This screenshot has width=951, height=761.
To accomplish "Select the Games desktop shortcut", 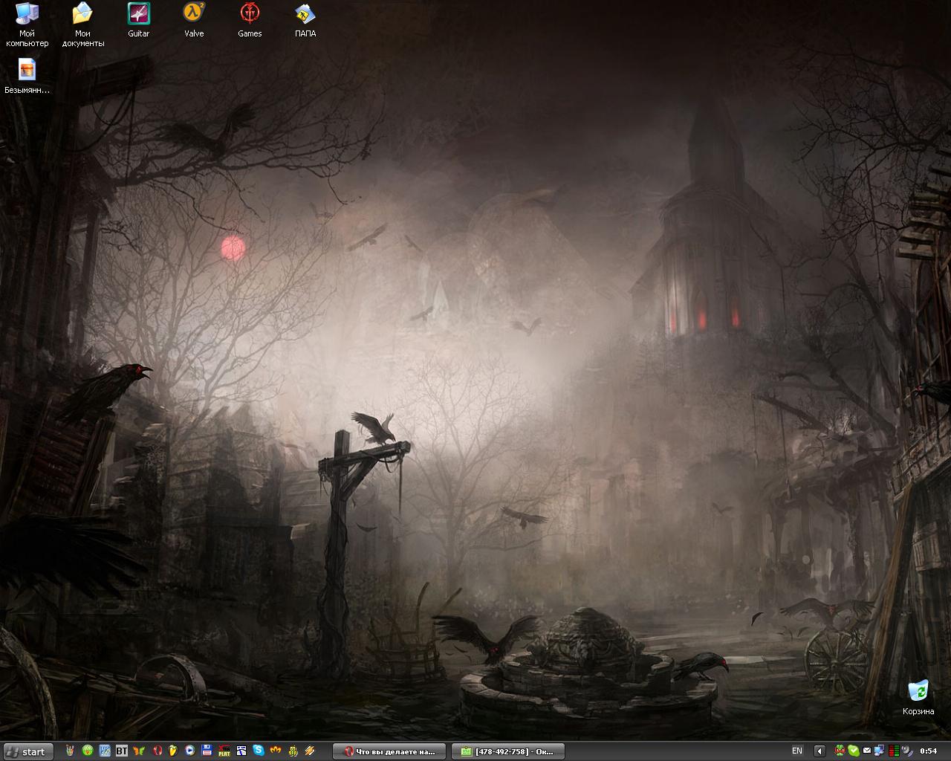I will click(250, 20).
